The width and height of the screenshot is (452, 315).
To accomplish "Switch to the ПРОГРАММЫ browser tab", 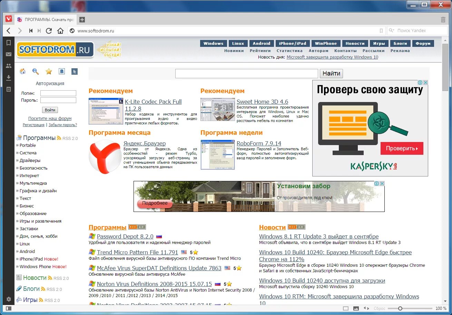I will coord(46,20).
